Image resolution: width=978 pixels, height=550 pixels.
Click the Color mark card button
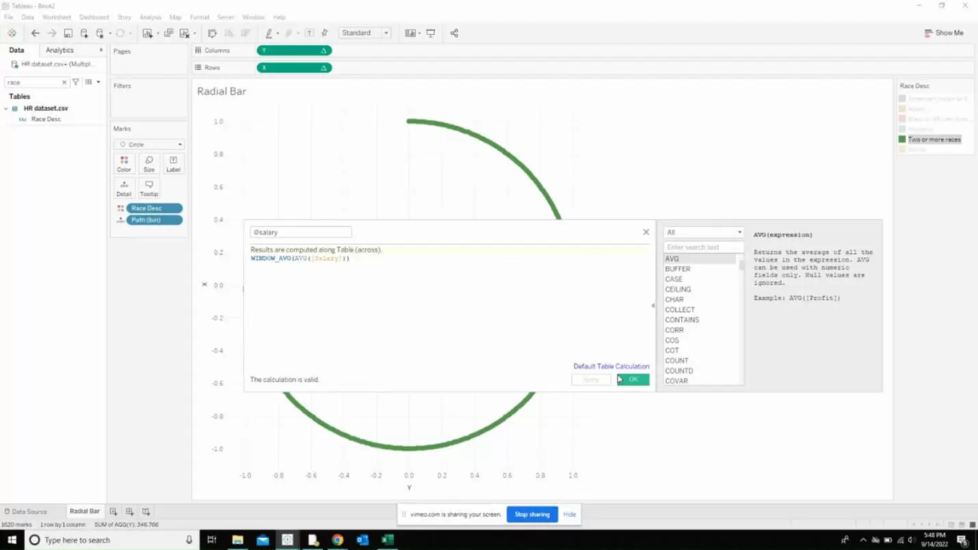pyautogui.click(x=124, y=163)
